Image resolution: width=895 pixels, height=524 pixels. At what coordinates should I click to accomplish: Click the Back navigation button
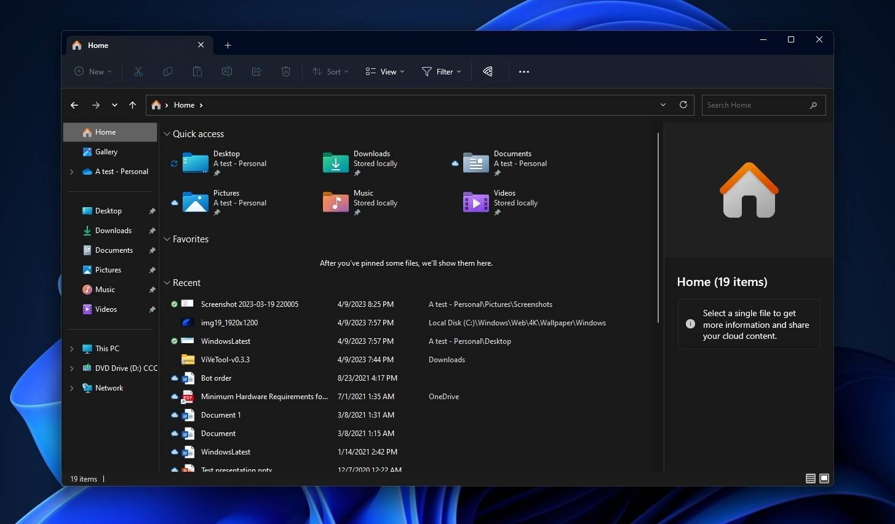[74, 105]
